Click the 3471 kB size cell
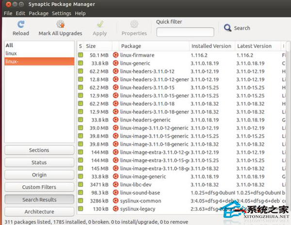This screenshot has height=225, width=291. (99, 185)
